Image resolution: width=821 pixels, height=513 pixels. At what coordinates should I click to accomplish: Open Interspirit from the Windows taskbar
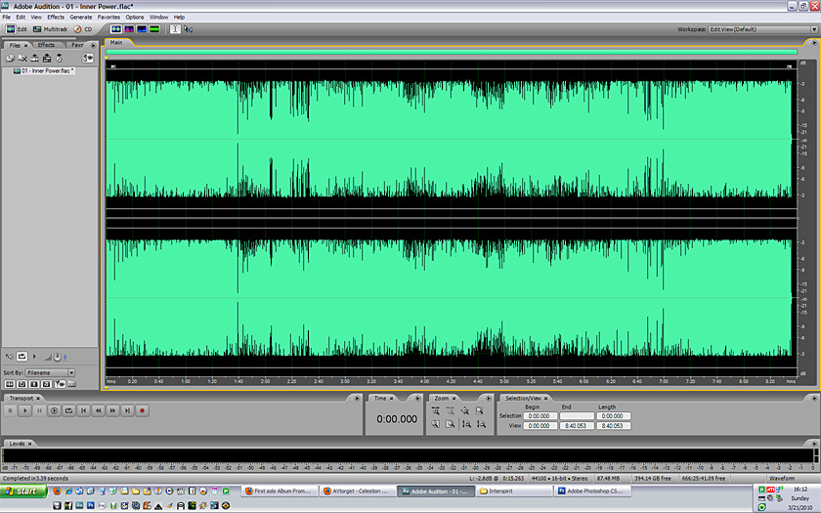(513, 492)
